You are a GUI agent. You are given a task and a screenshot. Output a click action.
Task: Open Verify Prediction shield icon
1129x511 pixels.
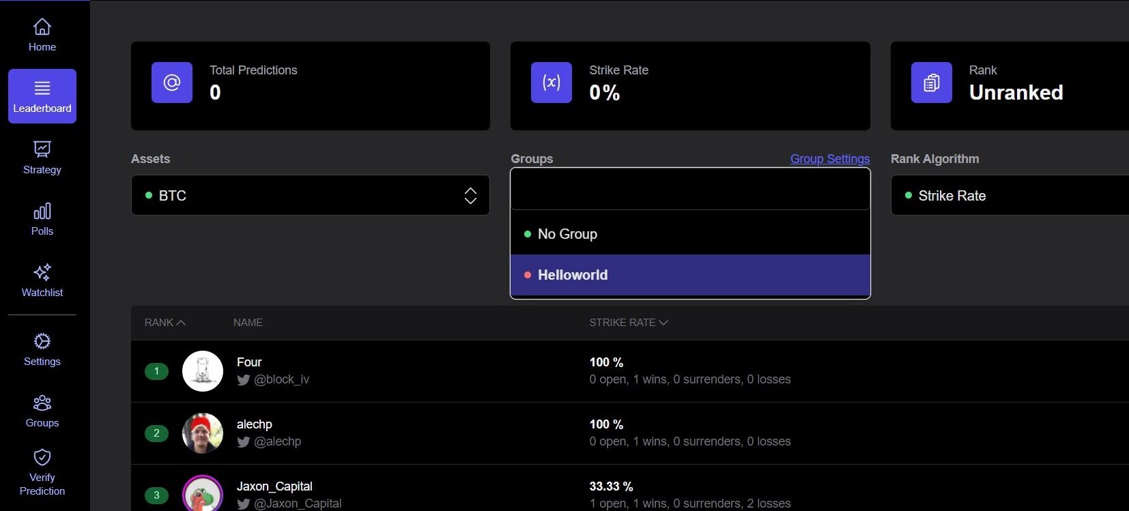pos(42,457)
